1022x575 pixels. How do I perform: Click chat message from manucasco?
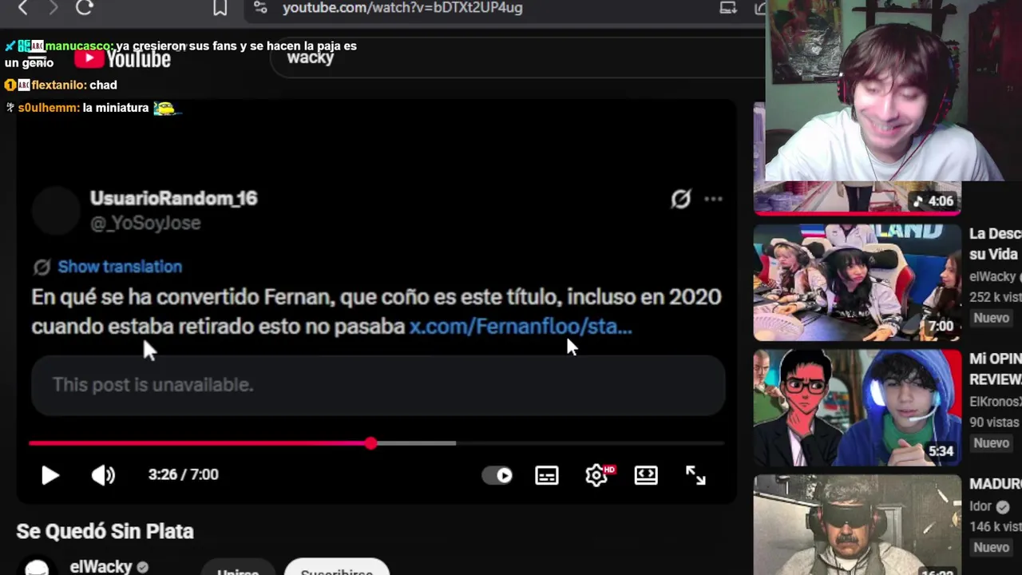(180, 54)
